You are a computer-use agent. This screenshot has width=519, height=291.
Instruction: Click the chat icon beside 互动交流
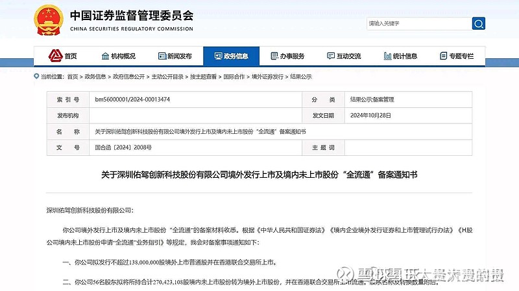(331, 56)
